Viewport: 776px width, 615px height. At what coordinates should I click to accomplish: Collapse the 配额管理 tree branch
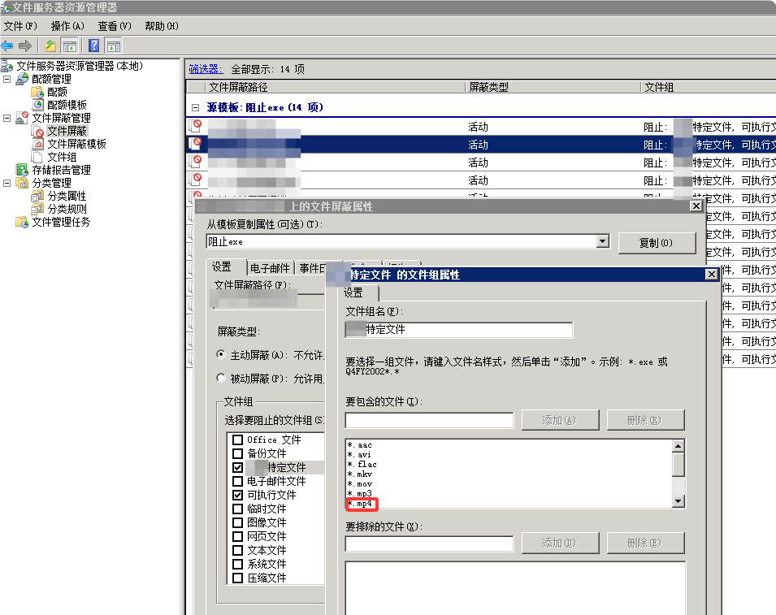7,78
